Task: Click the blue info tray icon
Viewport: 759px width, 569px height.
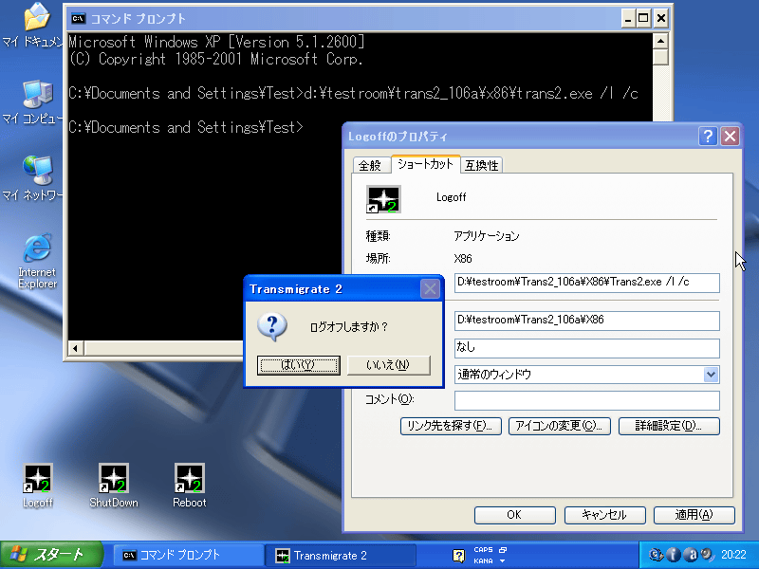Action: click(674, 555)
